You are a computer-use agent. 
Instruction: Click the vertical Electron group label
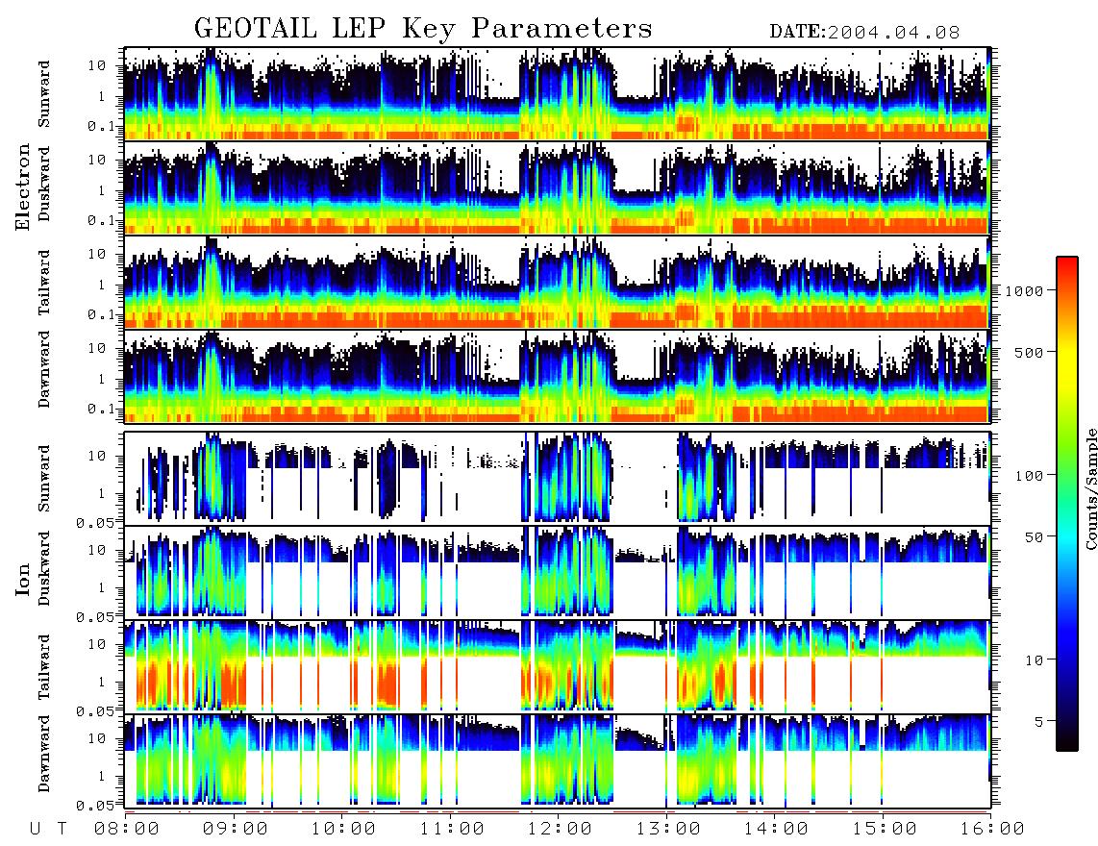(x=23, y=187)
